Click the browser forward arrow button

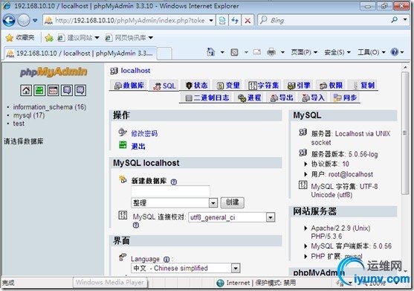[24, 20]
